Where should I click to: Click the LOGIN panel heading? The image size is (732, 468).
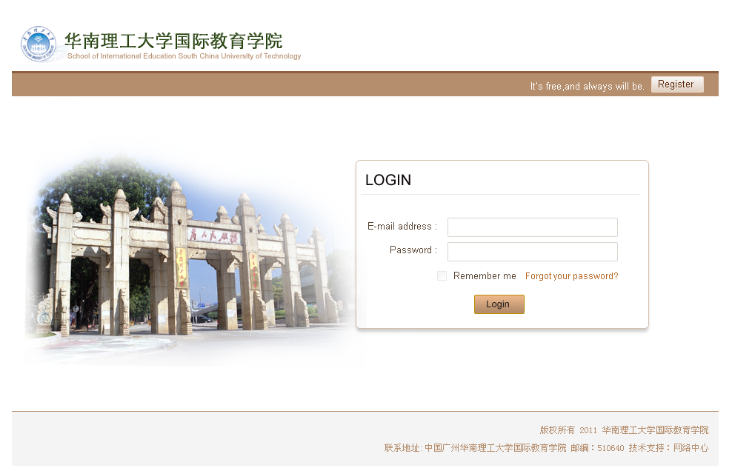click(388, 180)
